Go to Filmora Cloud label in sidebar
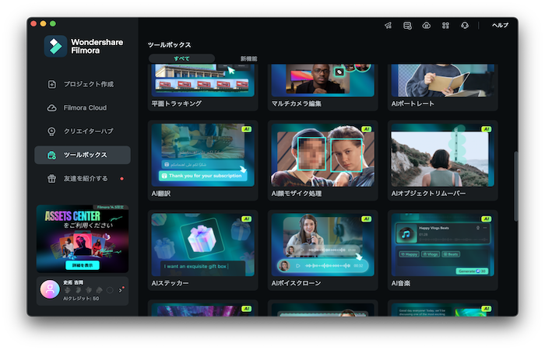Image resolution: width=545 pixels, height=350 pixels. pyautogui.click(x=85, y=107)
